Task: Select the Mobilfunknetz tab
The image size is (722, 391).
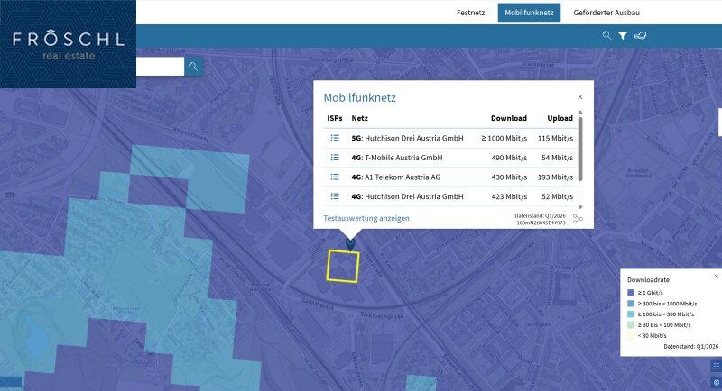Action: coord(529,13)
